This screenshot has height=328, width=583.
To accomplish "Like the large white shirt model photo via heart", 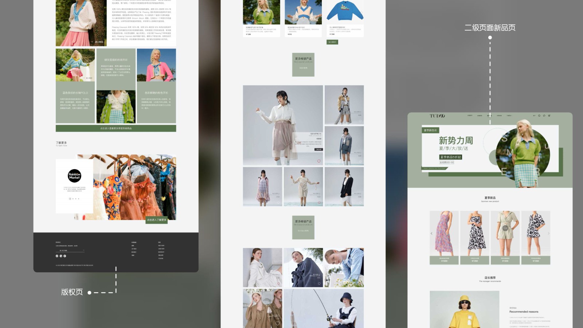I will (x=318, y=161).
